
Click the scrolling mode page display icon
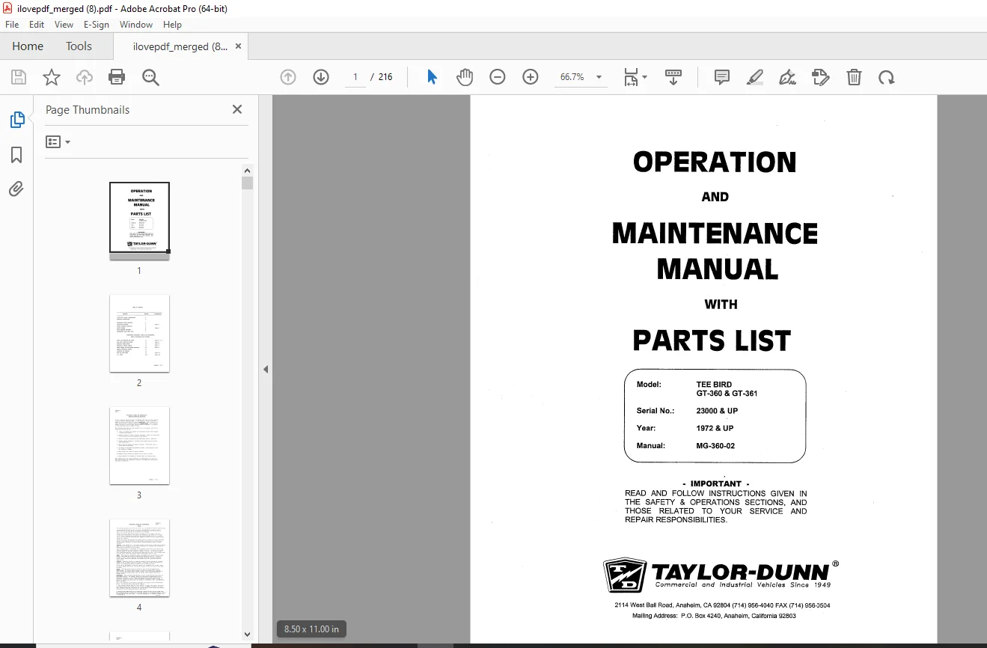point(673,77)
